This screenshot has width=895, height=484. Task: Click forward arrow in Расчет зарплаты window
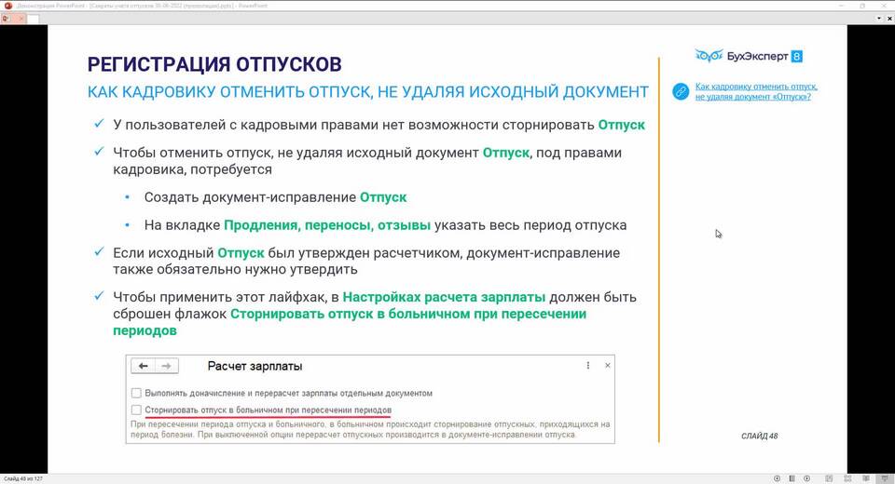click(165, 367)
